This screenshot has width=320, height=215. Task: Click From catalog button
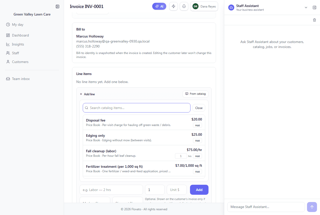pyautogui.click(x=195, y=94)
